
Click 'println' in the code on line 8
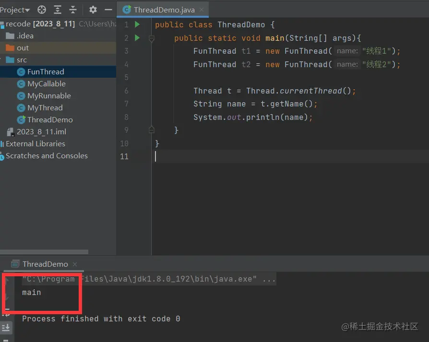[x=262, y=118]
